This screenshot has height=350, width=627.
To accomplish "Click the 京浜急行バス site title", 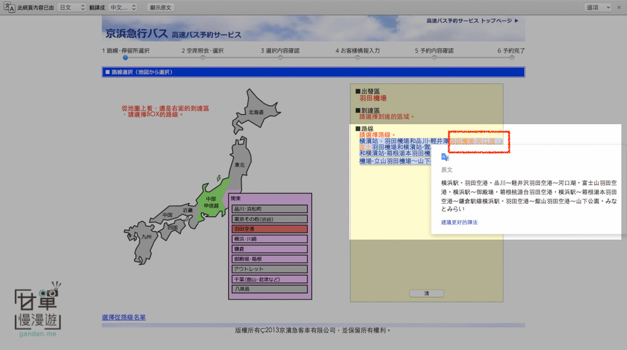I will (136, 34).
